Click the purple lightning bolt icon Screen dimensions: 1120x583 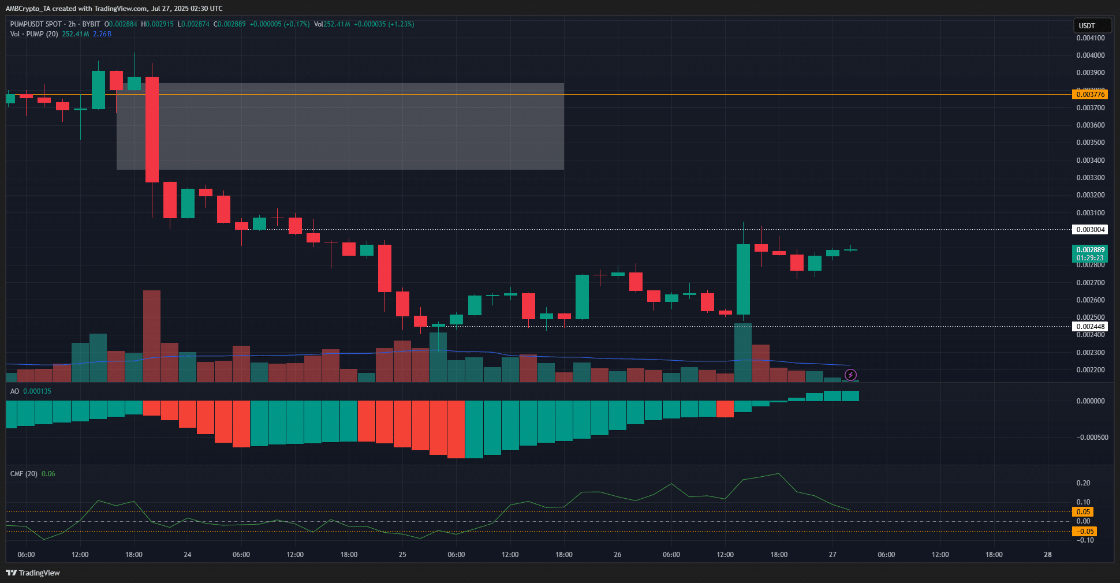pyautogui.click(x=850, y=375)
